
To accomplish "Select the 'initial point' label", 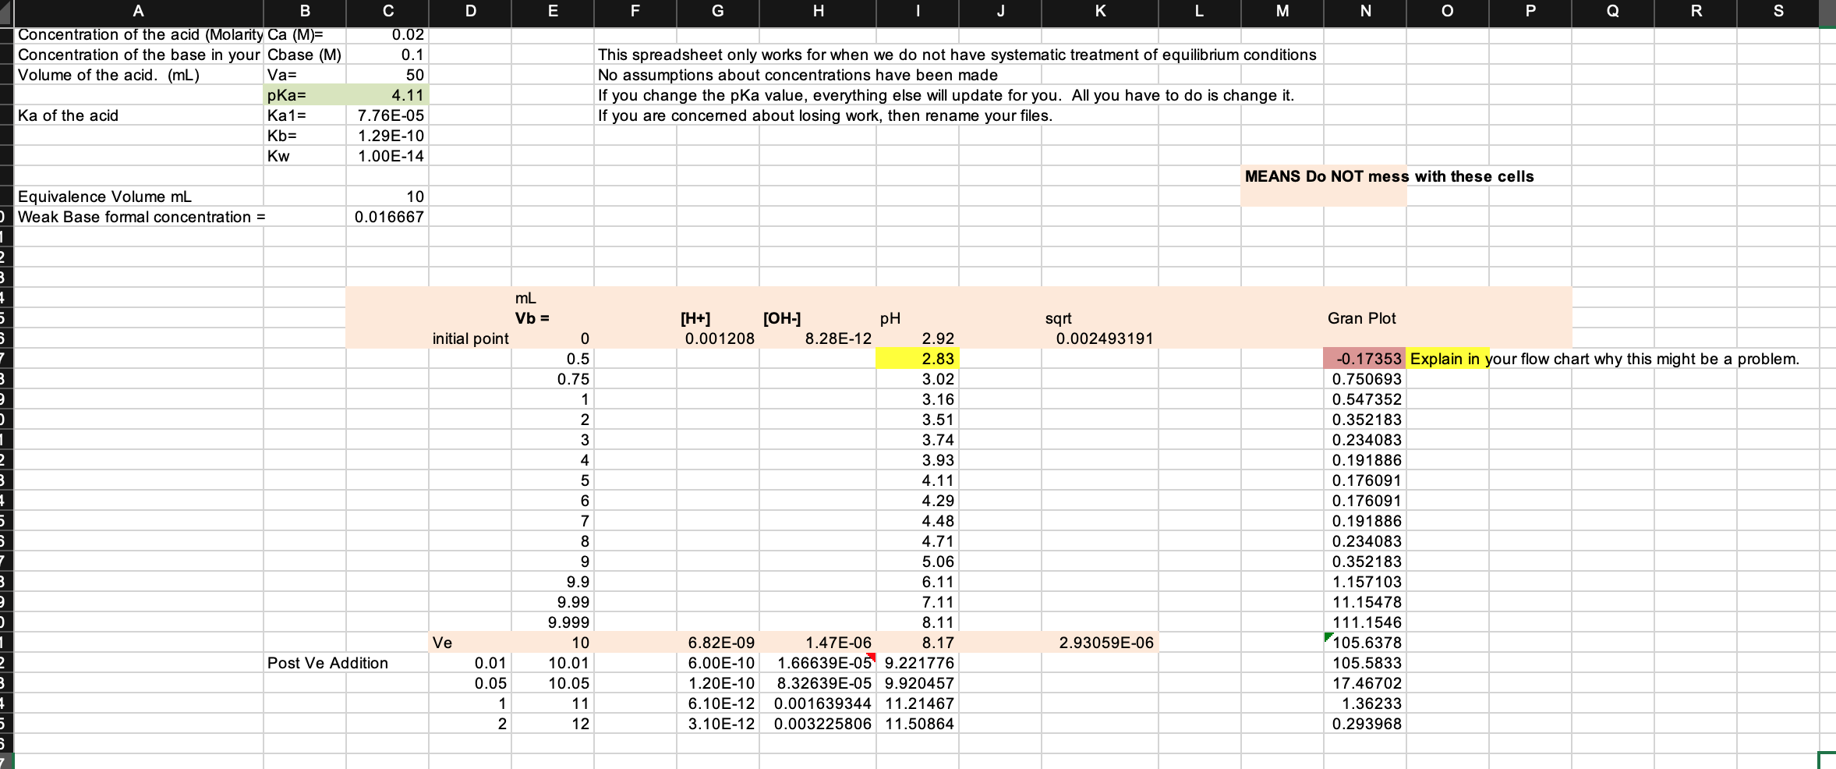I will [470, 338].
